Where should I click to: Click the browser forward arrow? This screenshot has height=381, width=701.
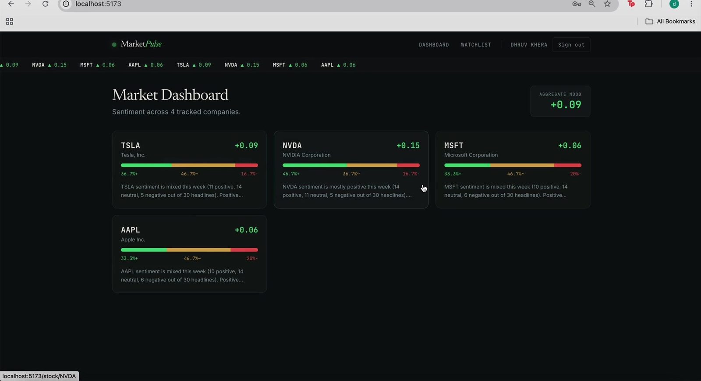pyautogui.click(x=28, y=4)
